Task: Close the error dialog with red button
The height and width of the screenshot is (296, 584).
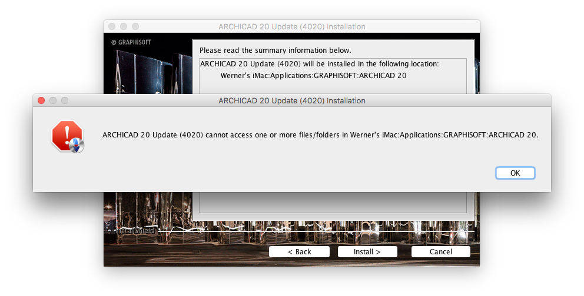Action: tap(41, 100)
